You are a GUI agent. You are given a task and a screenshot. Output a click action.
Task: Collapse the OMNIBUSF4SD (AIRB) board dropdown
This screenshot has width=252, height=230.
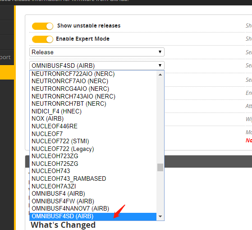[x=97, y=66]
